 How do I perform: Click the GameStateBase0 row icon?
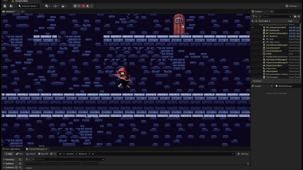pyautogui.click(x=264, y=51)
